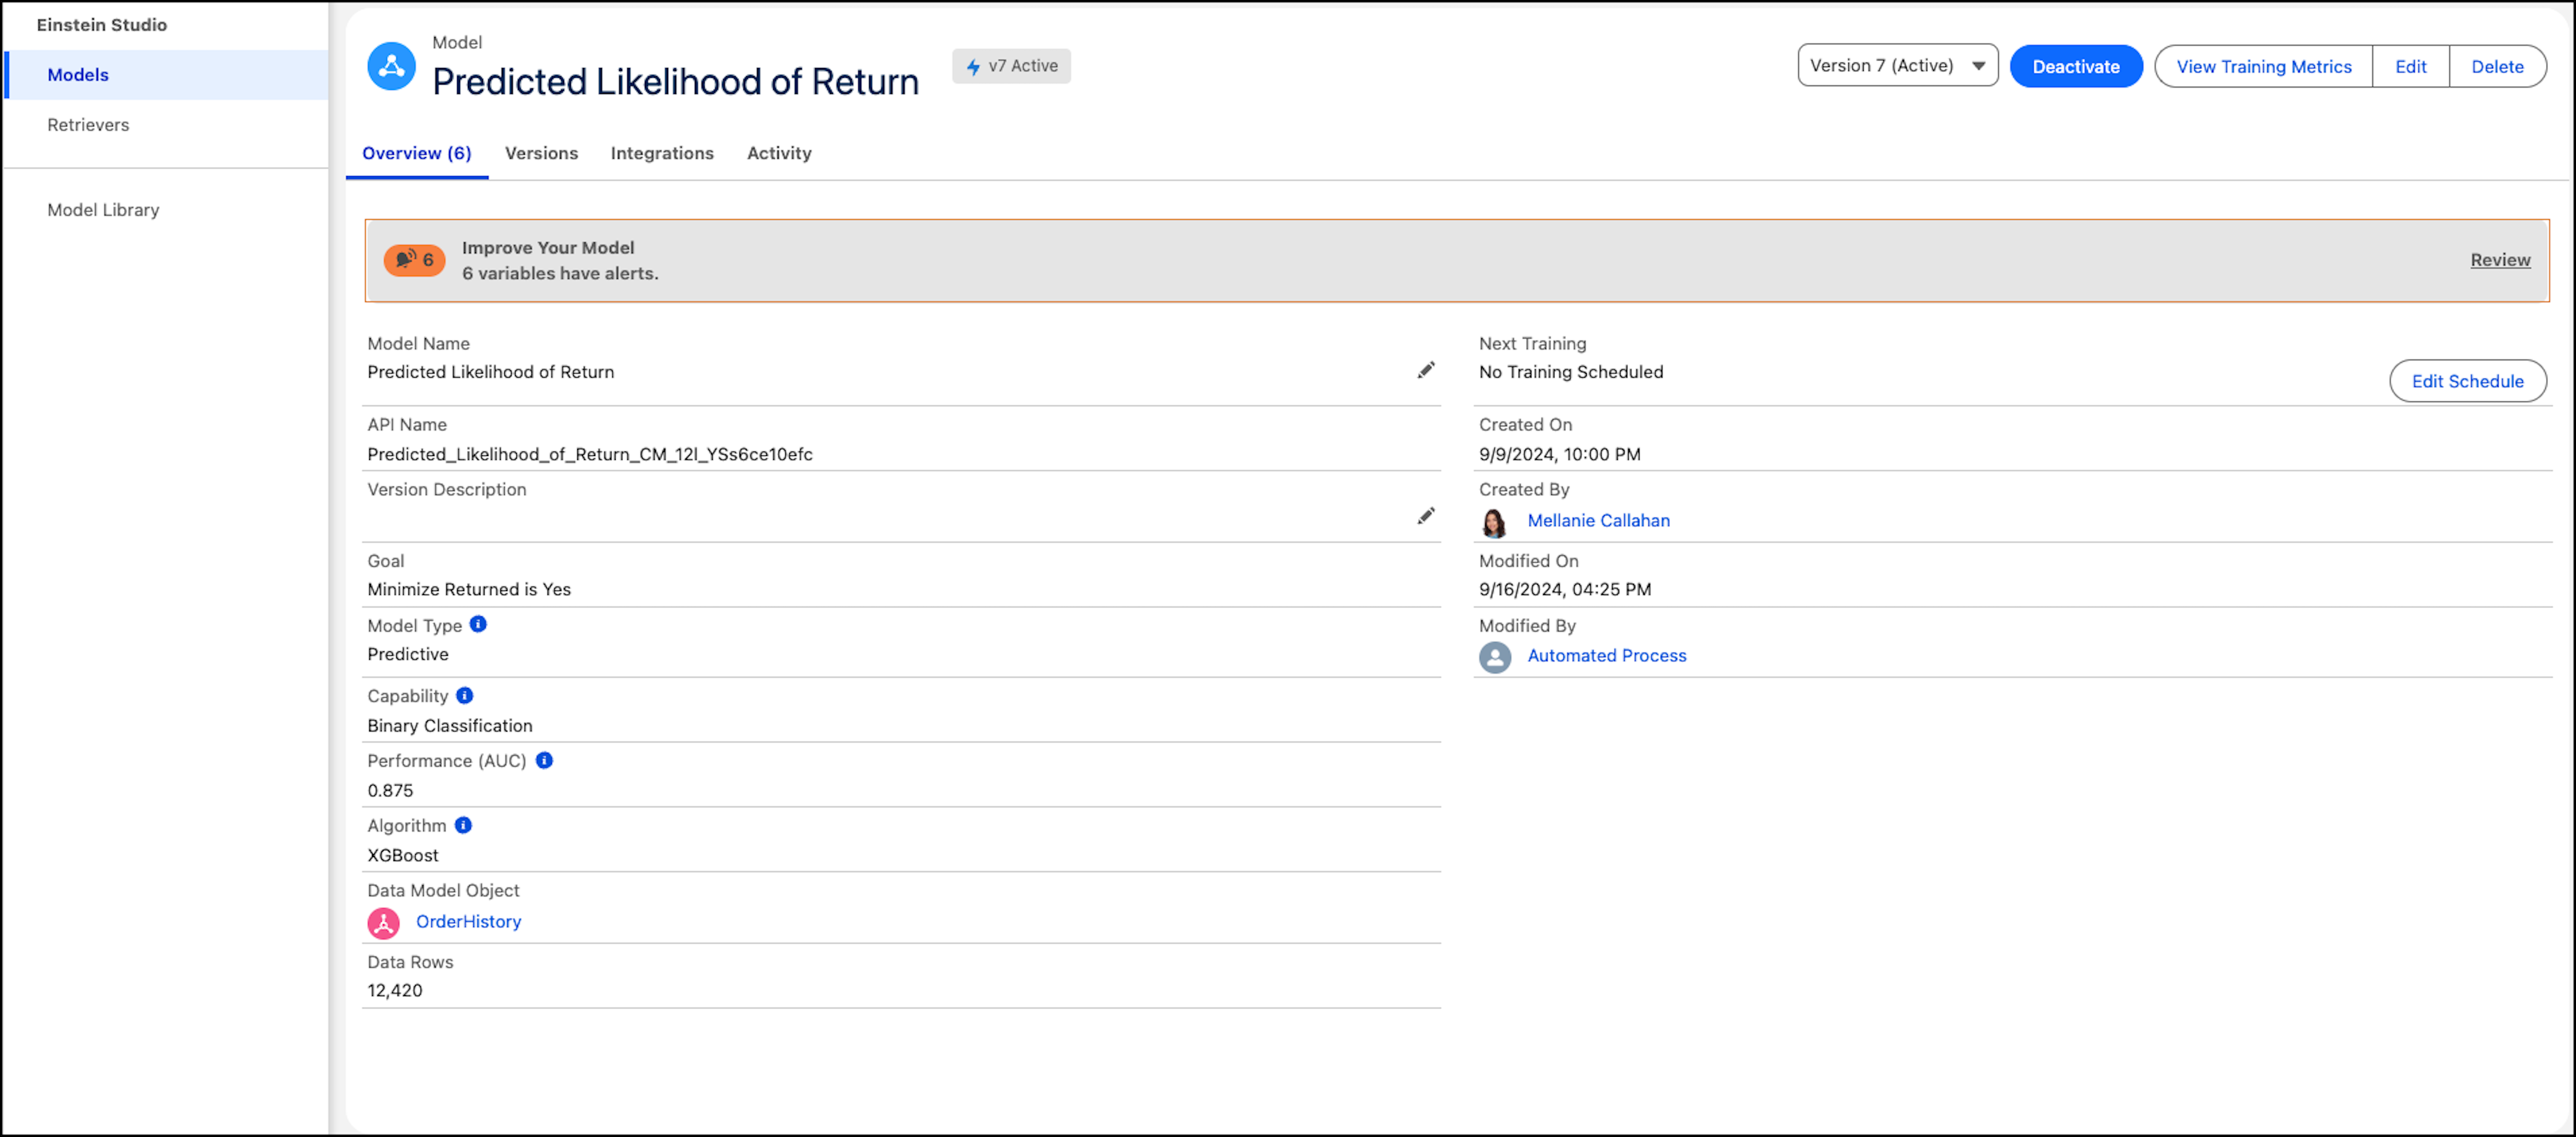Open the Version 7 (Active) dropdown
The image size is (2576, 1137).
coord(1897,66)
